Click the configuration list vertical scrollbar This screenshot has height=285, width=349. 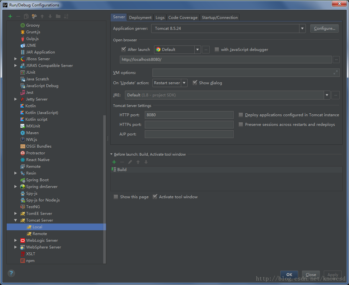click(x=105, y=189)
